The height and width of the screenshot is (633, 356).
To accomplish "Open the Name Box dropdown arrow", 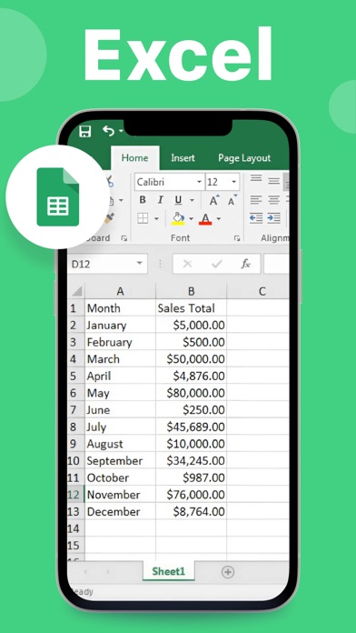I will (140, 263).
